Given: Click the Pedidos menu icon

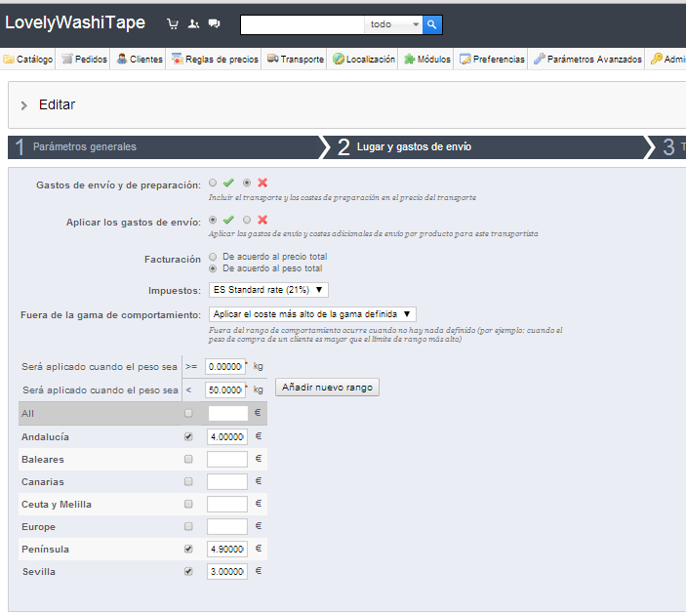Looking at the screenshot, I should tap(67, 59).
